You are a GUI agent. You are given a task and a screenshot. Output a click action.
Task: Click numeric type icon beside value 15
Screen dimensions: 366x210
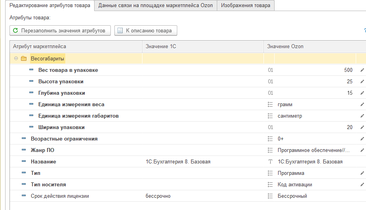(271, 93)
